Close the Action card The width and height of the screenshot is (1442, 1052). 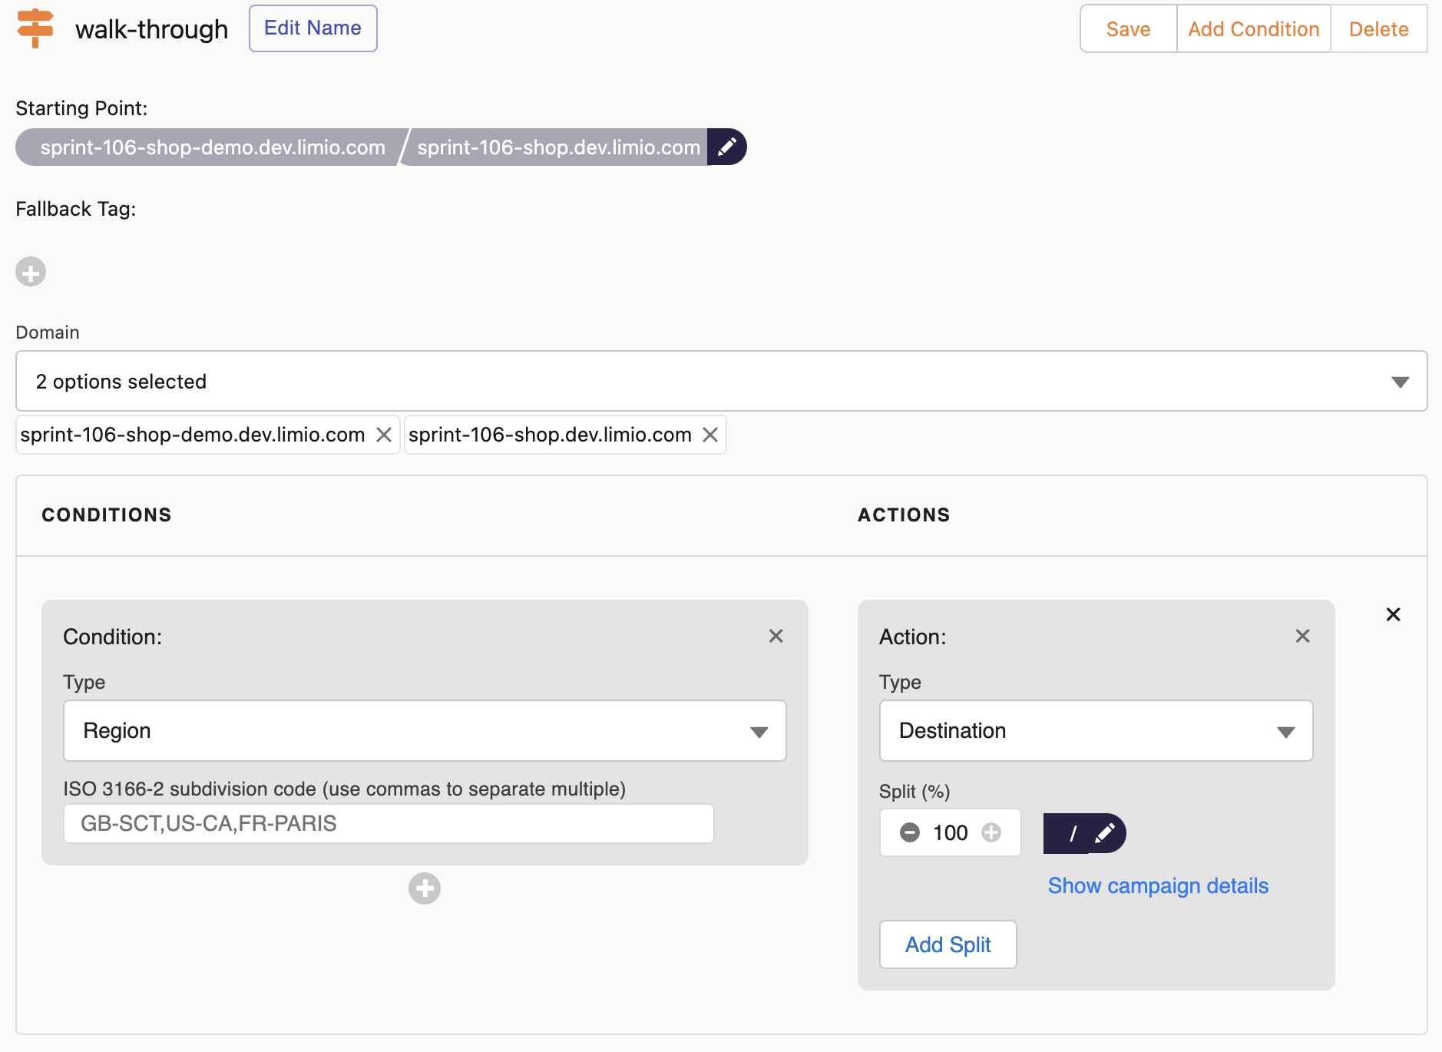point(1302,636)
